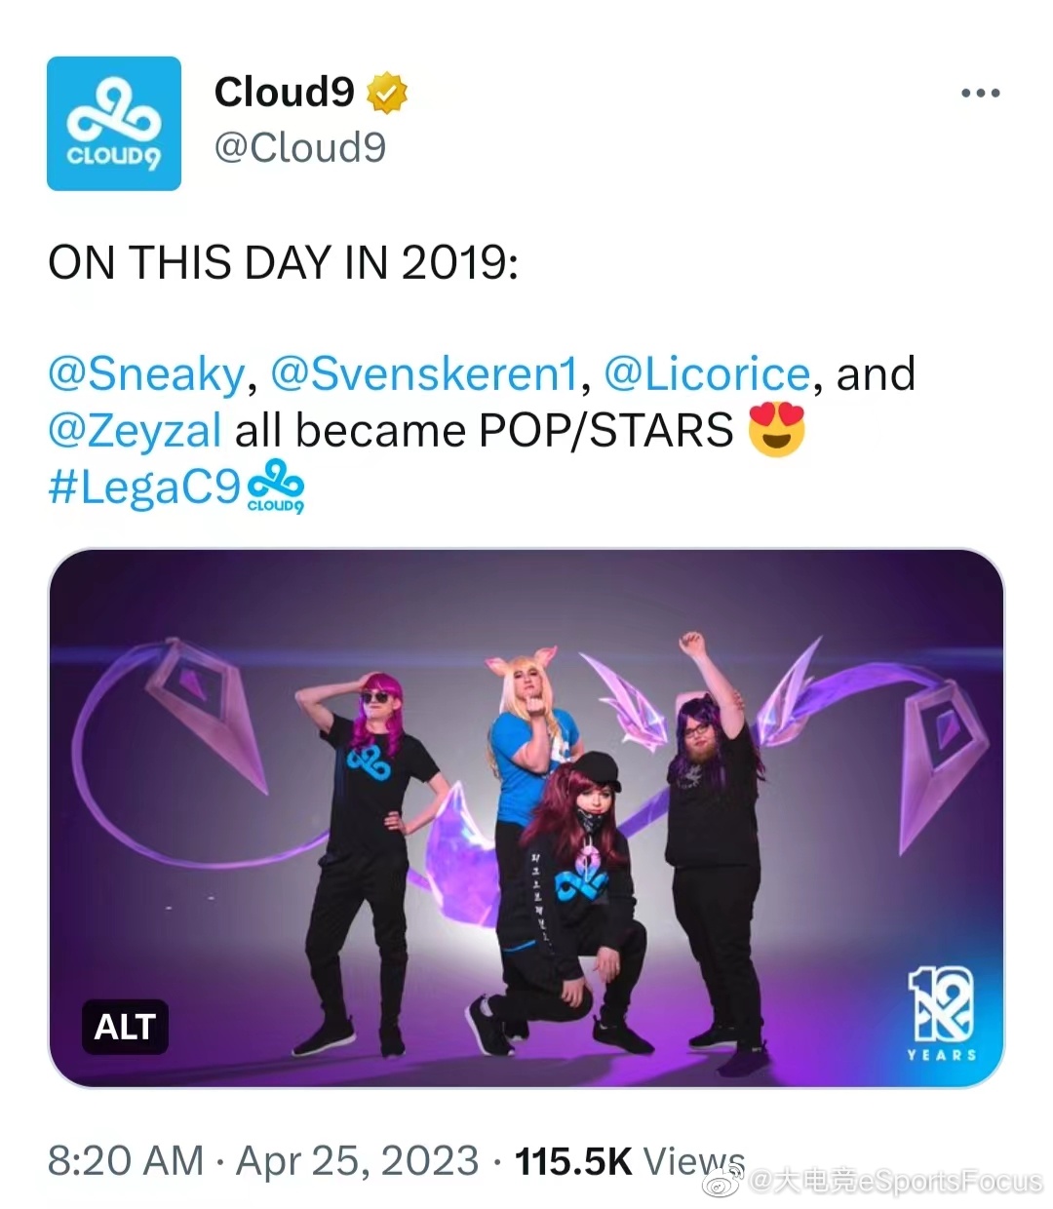Open the #LegaC9 hashtag
1053x1209 pixels.
pos(143,487)
